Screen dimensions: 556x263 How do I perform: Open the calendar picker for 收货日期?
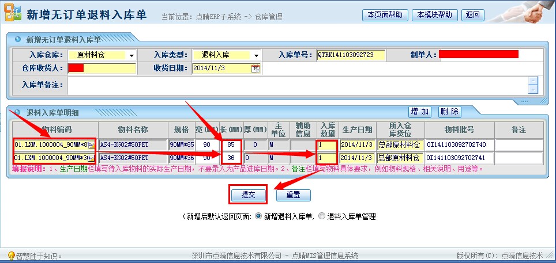(x=256, y=68)
